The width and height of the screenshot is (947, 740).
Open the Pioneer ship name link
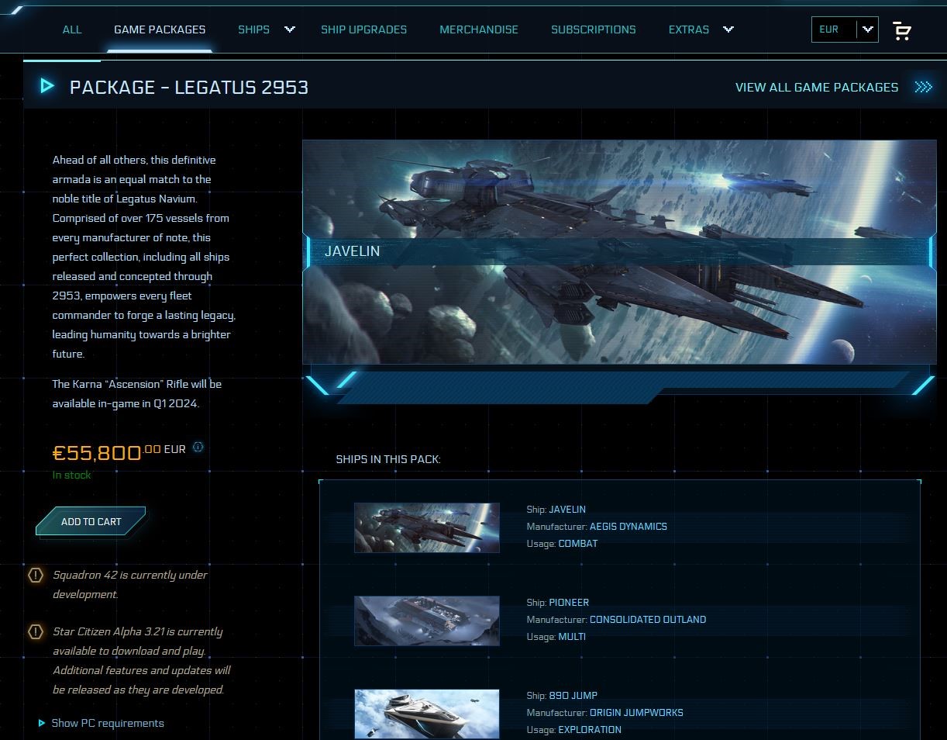click(569, 603)
